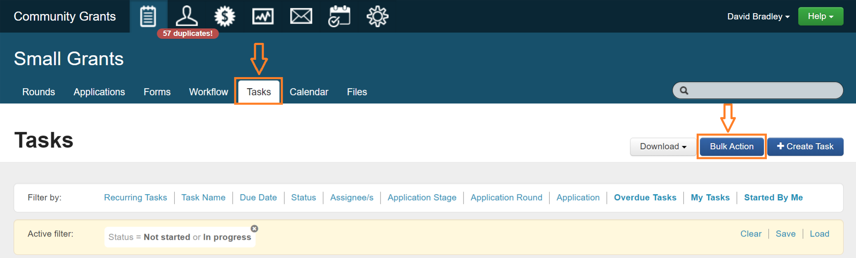Filter by Due Date
Screen dimensions: 856x258
coord(258,198)
